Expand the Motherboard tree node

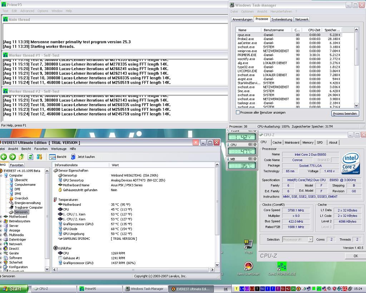(1, 217)
